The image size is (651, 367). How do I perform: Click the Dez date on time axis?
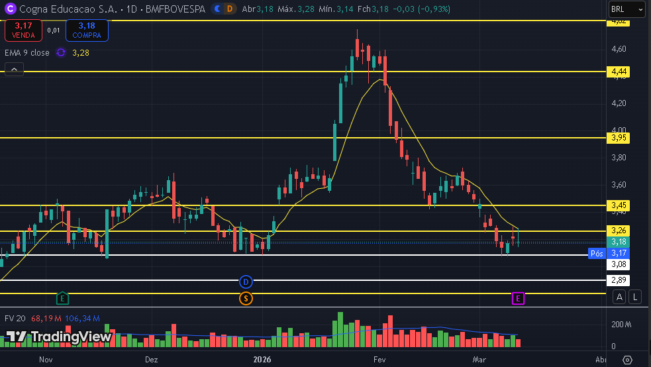[x=151, y=360]
